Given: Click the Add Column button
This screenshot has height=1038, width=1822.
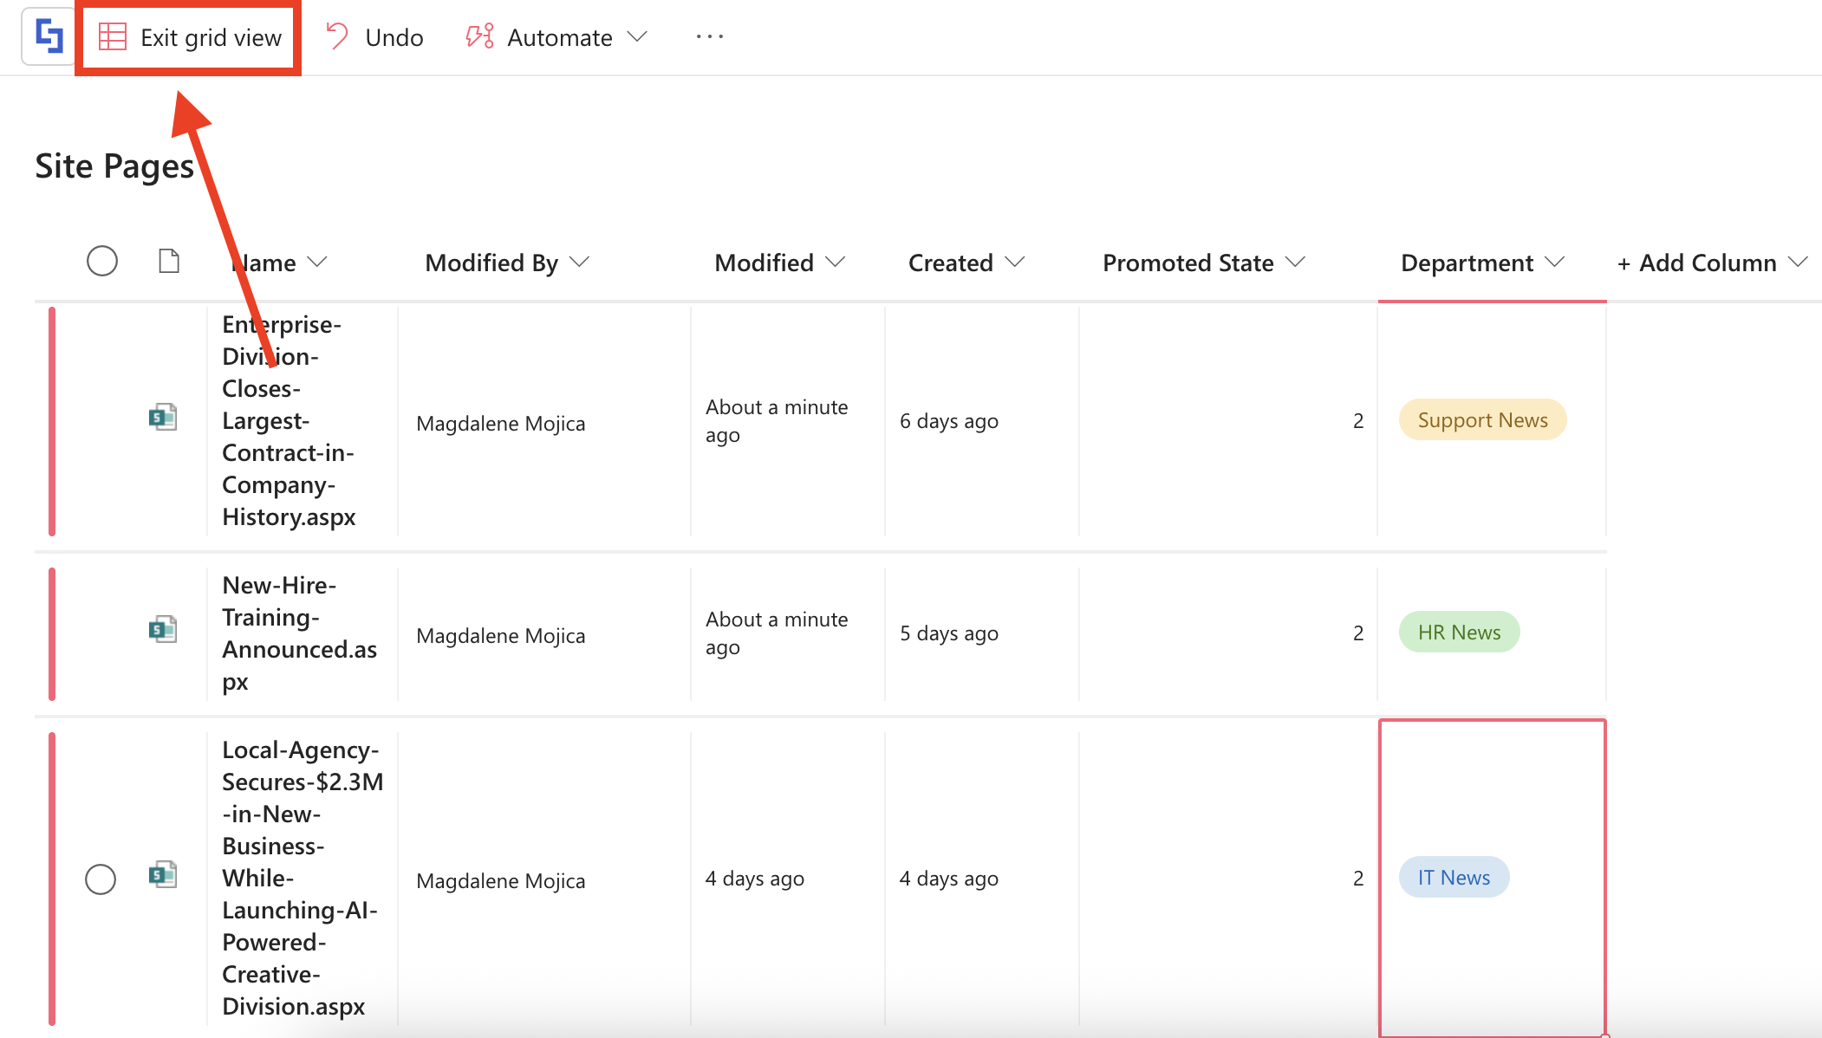Looking at the screenshot, I should tap(1697, 263).
